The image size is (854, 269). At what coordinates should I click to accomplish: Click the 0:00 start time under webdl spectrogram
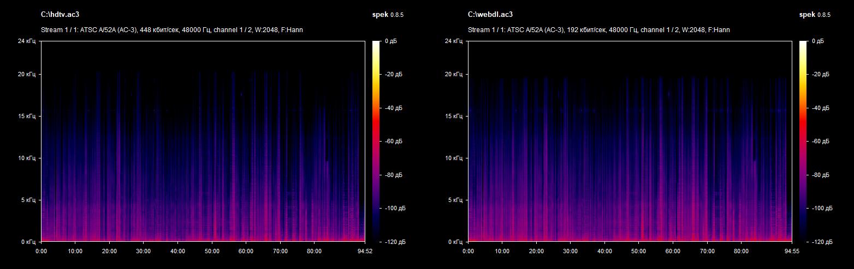pyautogui.click(x=468, y=251)
